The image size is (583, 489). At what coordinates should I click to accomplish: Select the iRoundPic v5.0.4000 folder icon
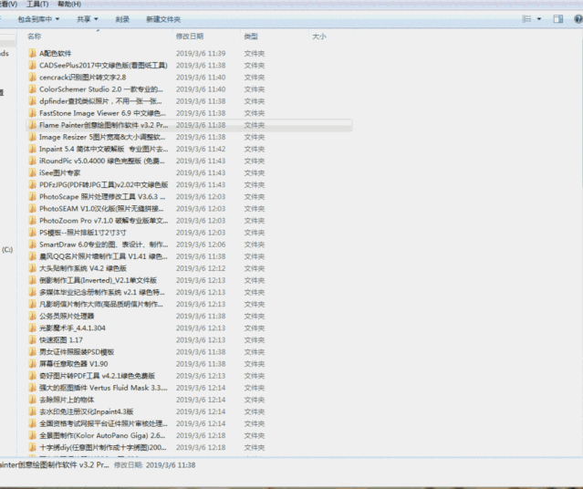point(33,161)
